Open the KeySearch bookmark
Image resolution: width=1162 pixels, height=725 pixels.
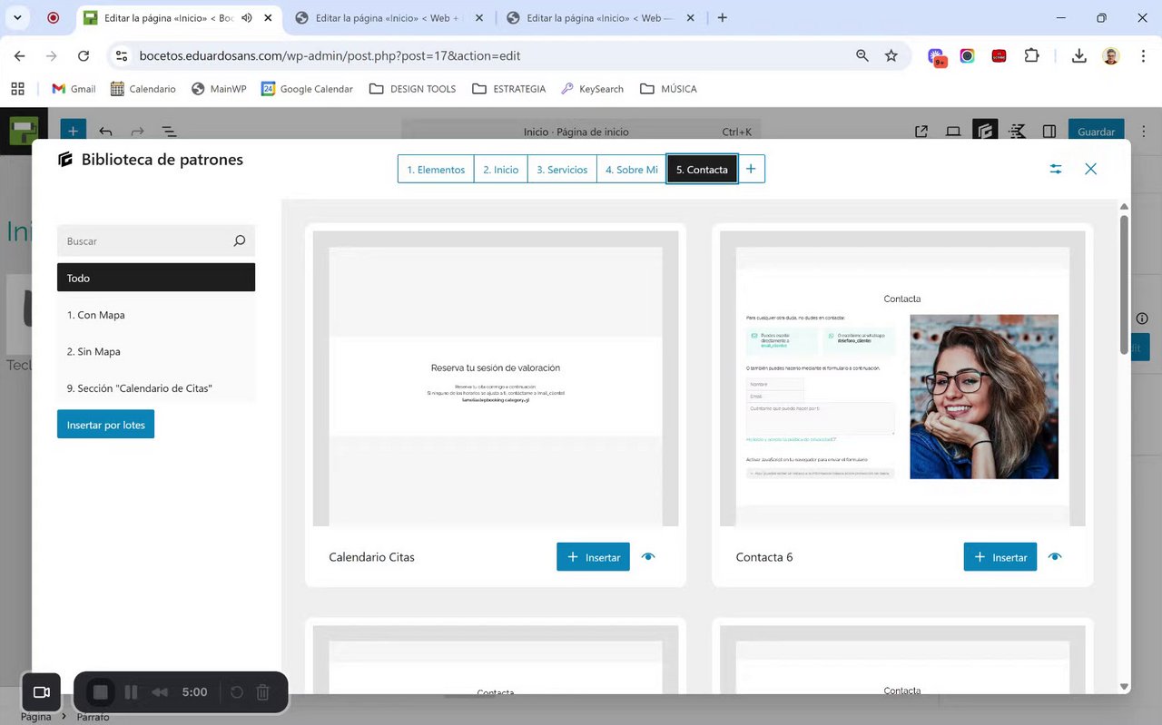(593, 89)
